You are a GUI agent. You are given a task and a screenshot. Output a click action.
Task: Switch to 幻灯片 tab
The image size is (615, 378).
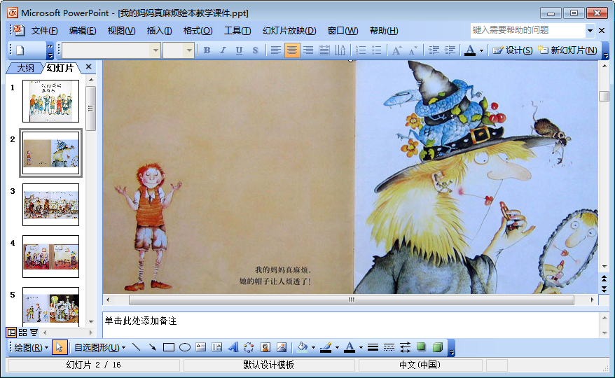click(x=60, y=68)
